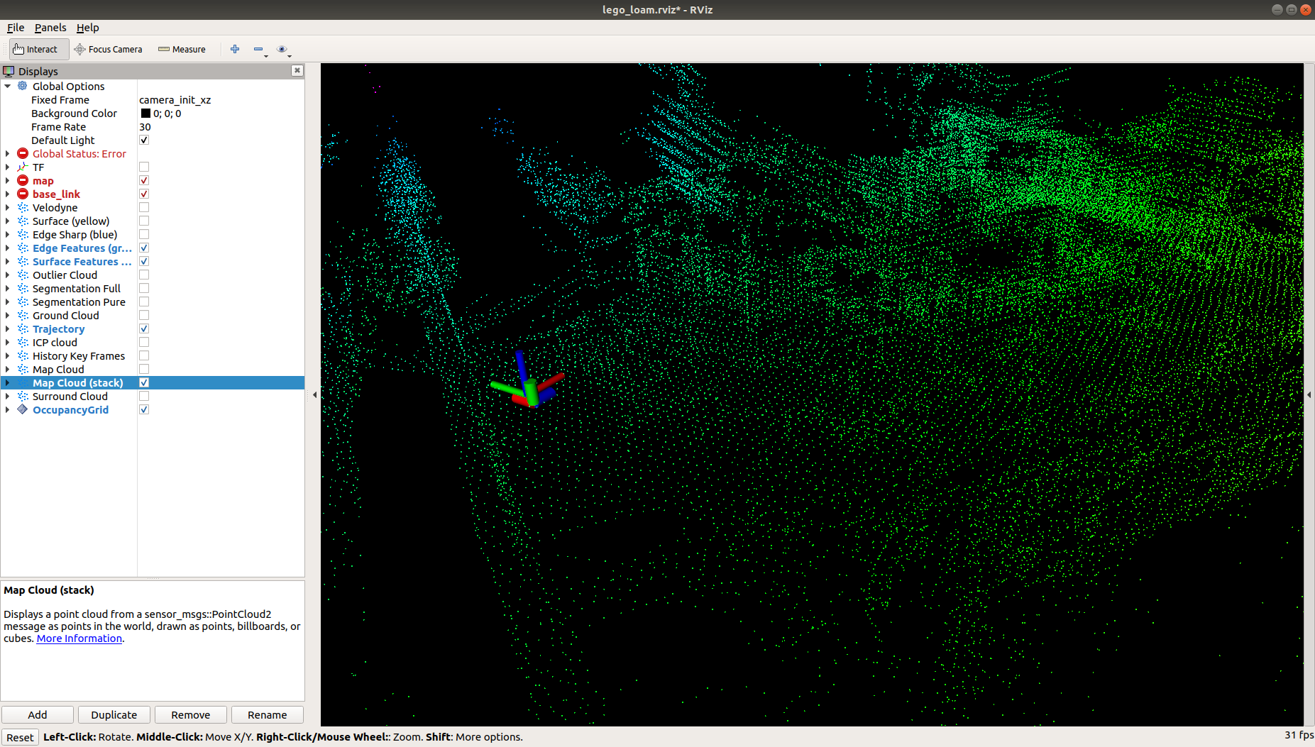Expand the Velodyne display properties
The height and width of the screenshot is (747, 1315).
(x=8, y=207)
